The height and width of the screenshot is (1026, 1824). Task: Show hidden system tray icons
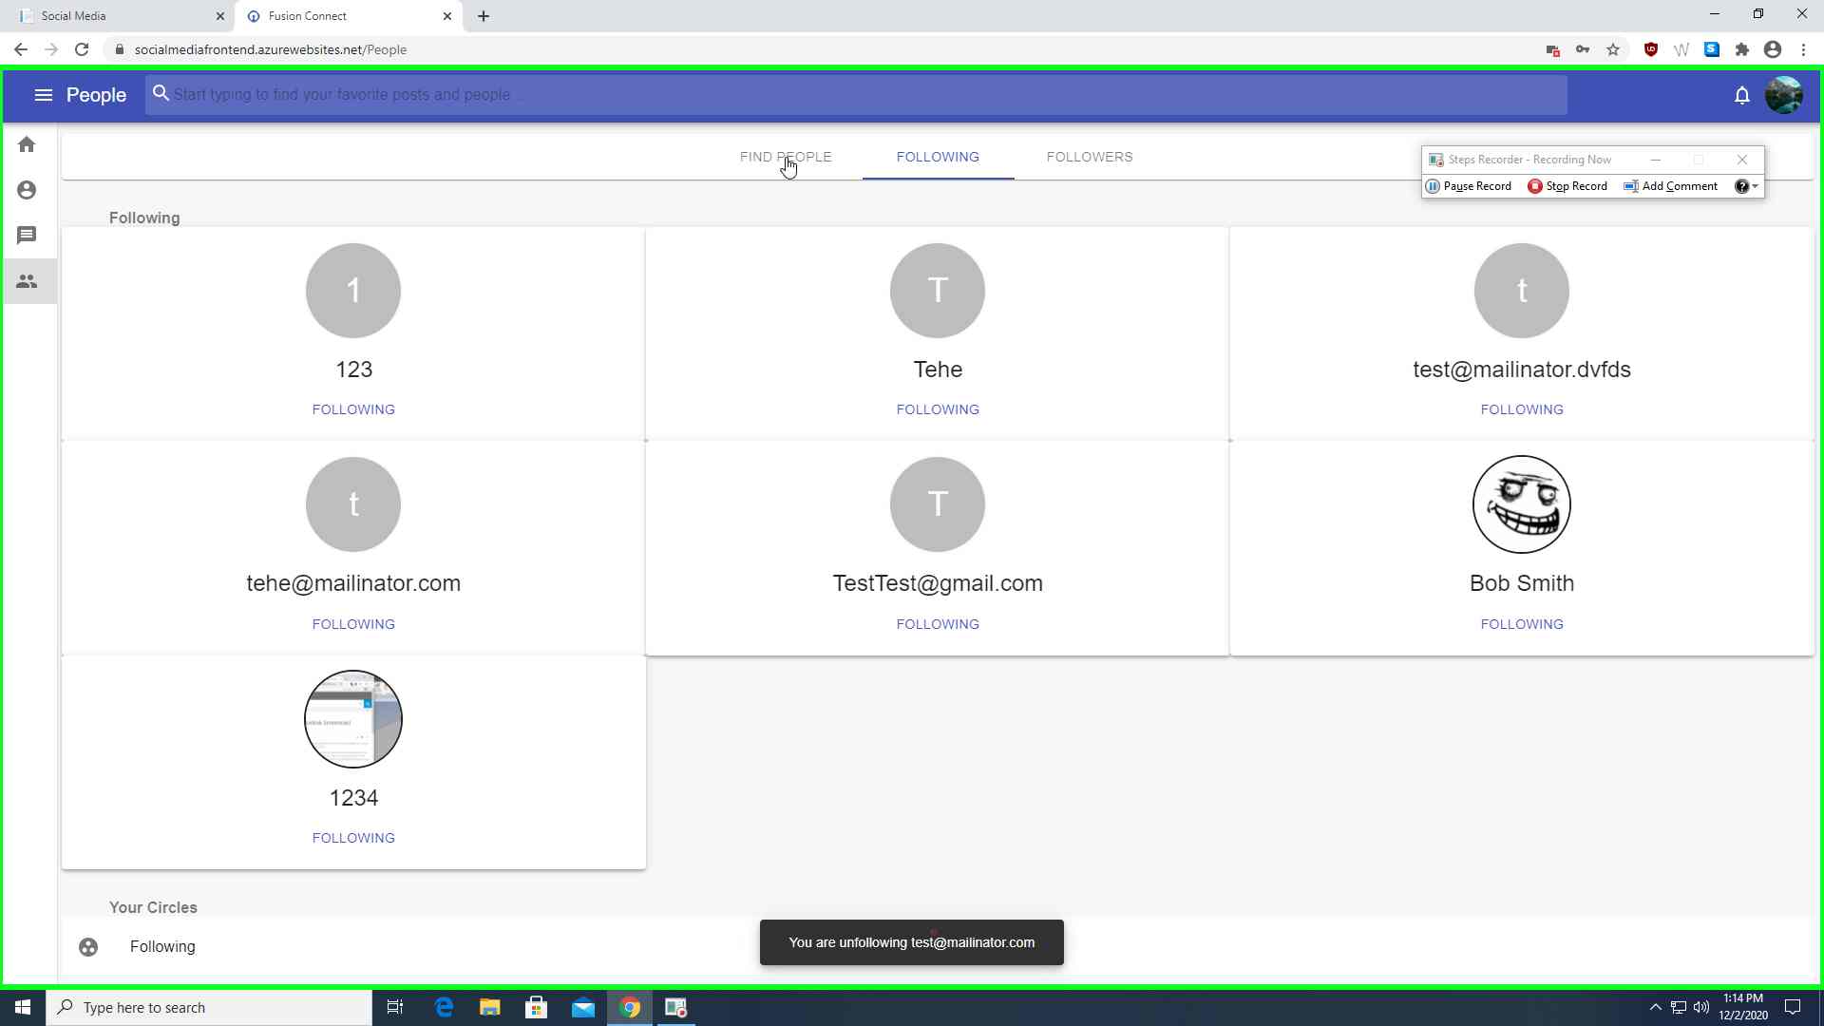click(x=1655, y=1007)
